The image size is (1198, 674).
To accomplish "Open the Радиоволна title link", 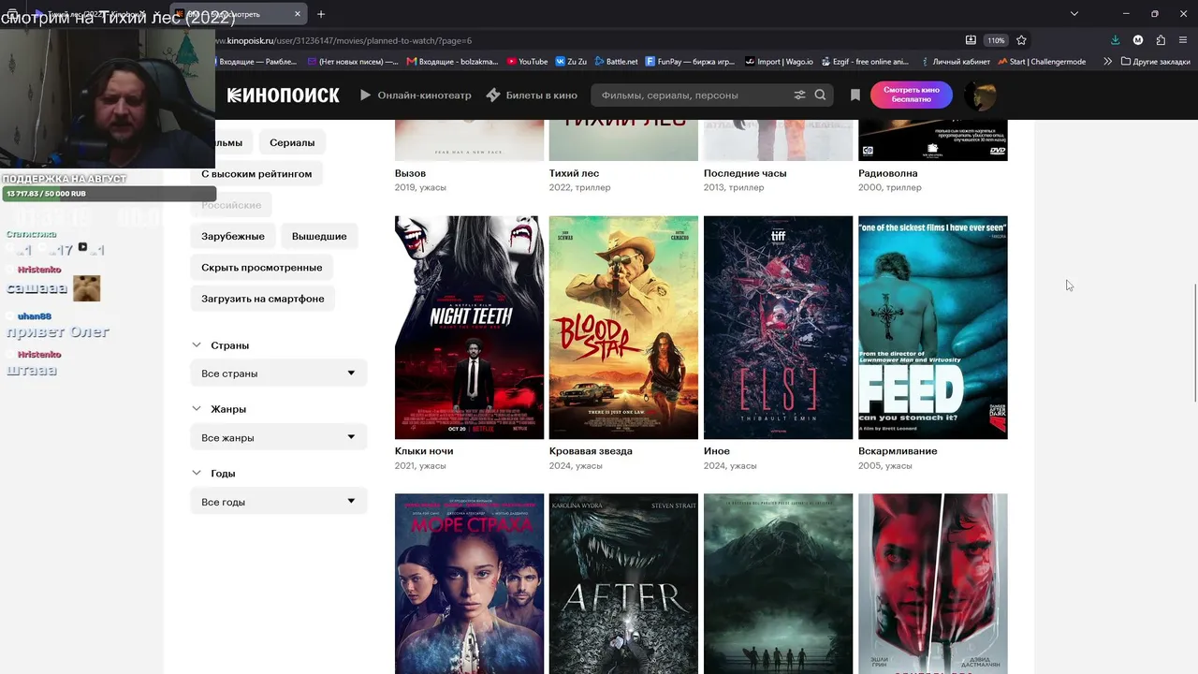I will pos(888,173).
